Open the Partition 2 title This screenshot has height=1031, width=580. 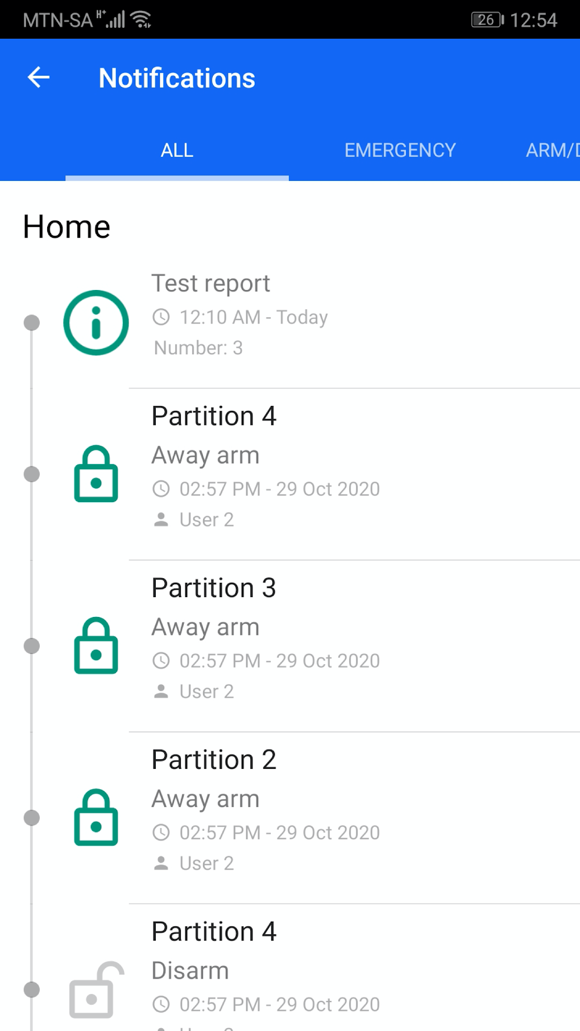214,760
